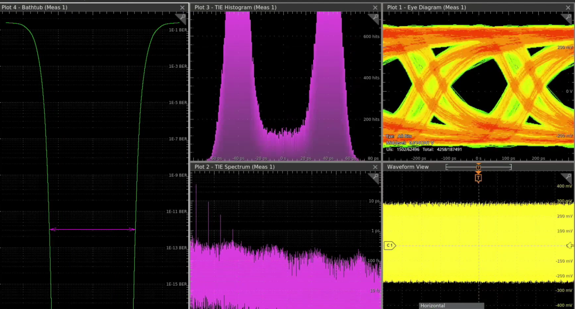The height and width of the screenshot is (309, 575).
Task: Open zoom tool in Plot 4 Bathtub
Action: 182,18
